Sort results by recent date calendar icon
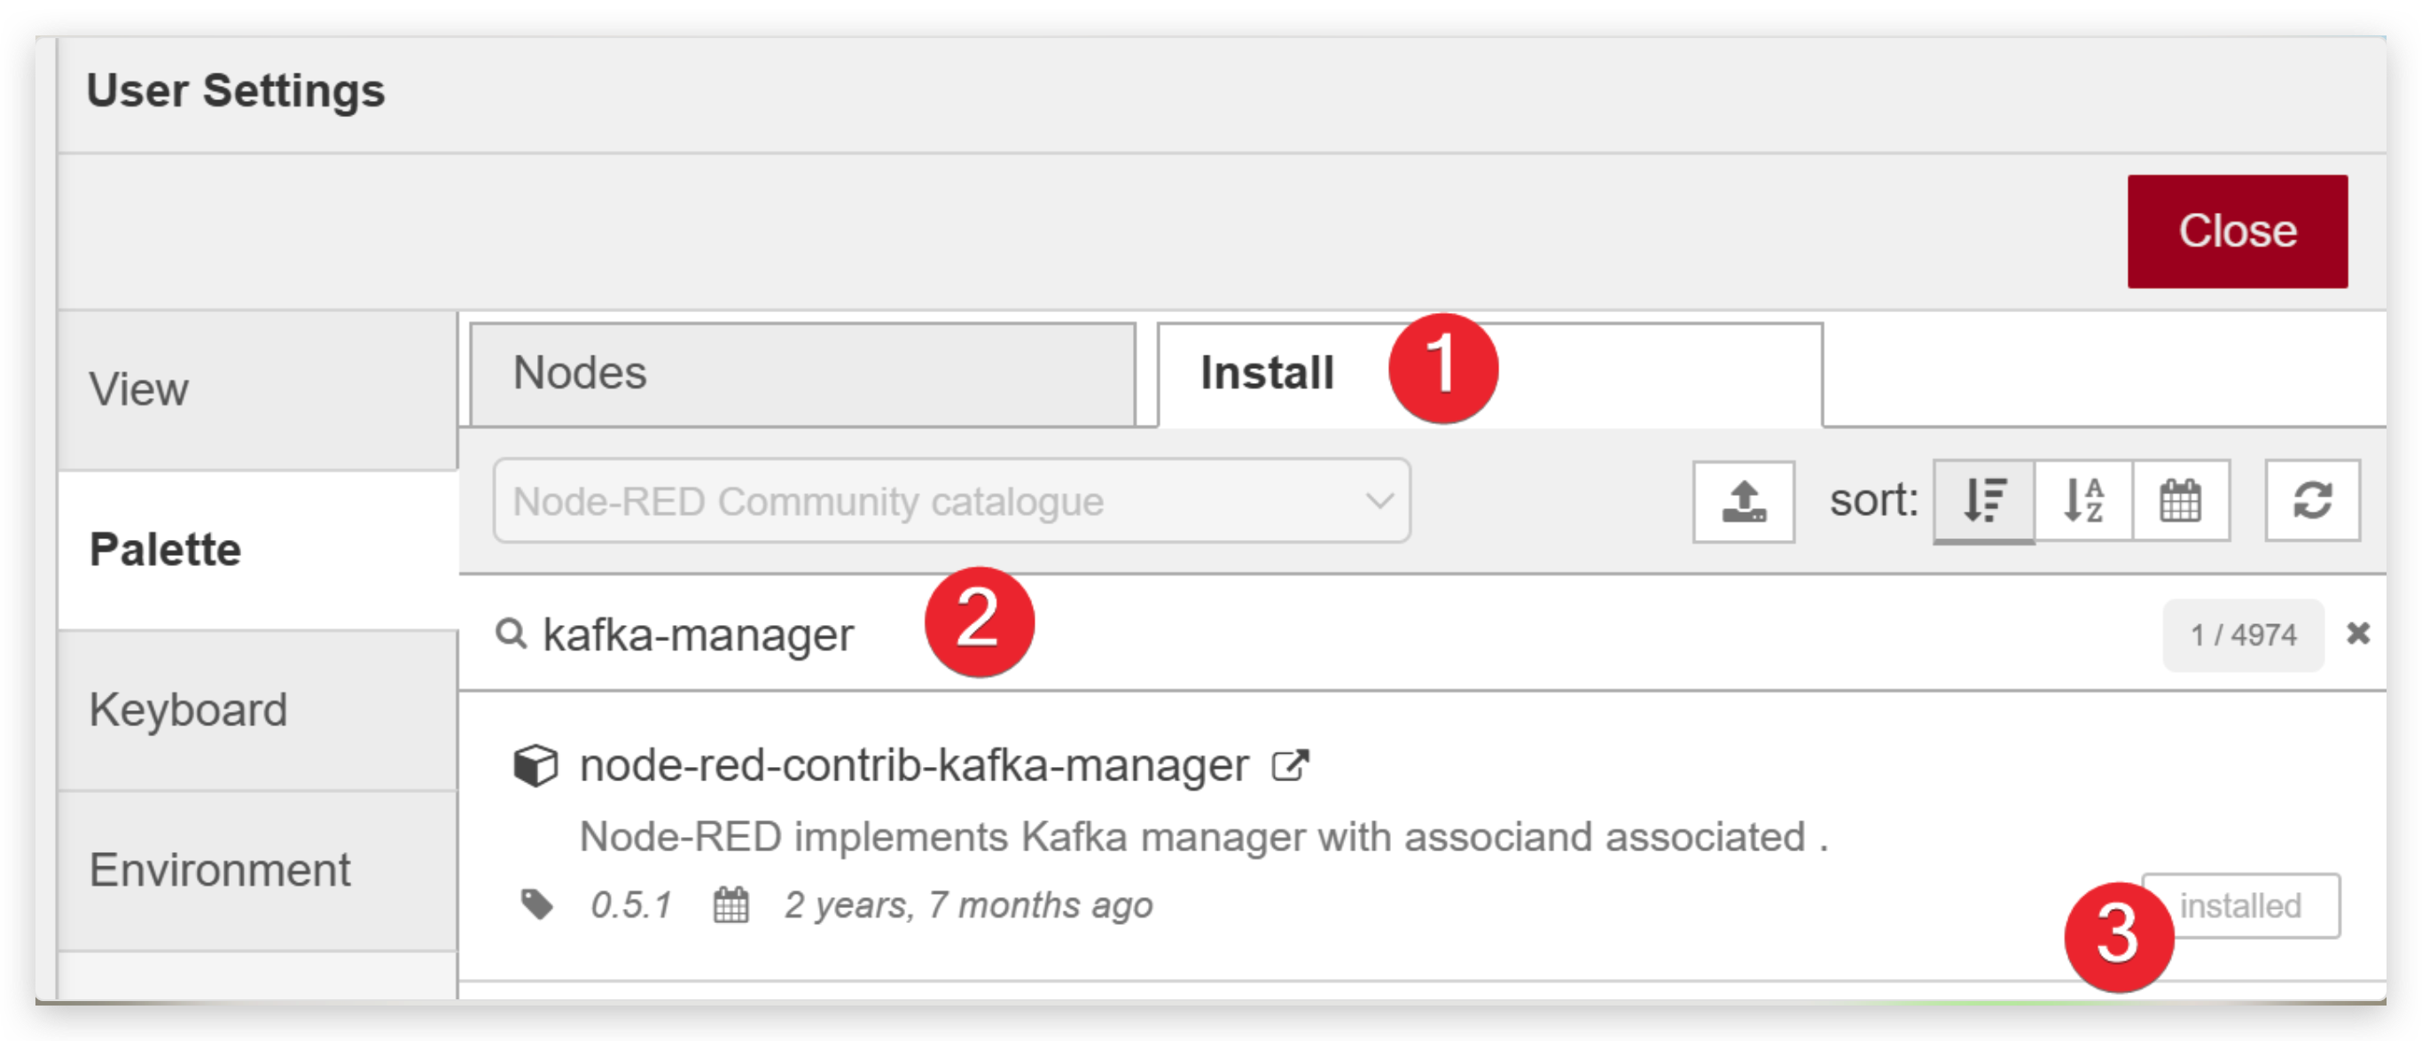The image size is (2422, 1041). pos(2180,501)
